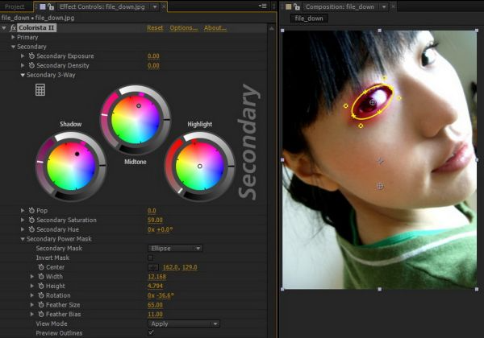Collapse the Secondary 3-Way group
The width and height of the screenshot is (484, 338).
(23, 75)
